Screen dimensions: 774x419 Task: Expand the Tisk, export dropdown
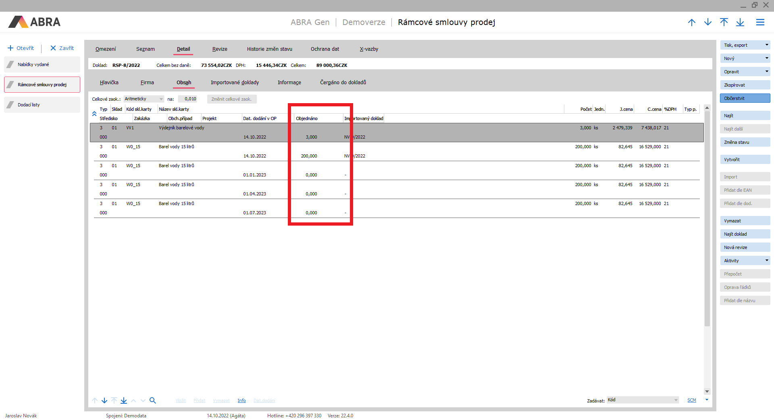tap(766, 45)
